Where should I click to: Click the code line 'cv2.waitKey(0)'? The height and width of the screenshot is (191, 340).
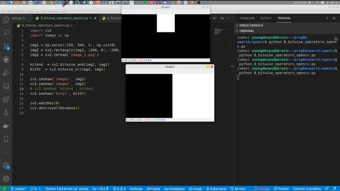coord(45,103)
